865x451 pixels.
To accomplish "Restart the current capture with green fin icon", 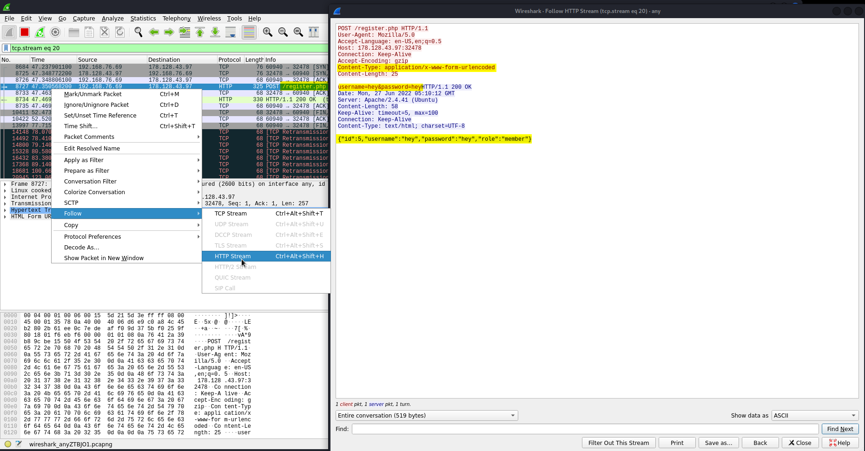I will (x=40, y=32).
